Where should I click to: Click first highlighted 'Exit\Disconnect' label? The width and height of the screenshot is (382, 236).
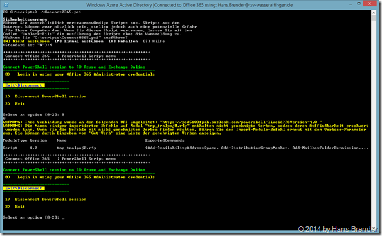click(24, 85)
